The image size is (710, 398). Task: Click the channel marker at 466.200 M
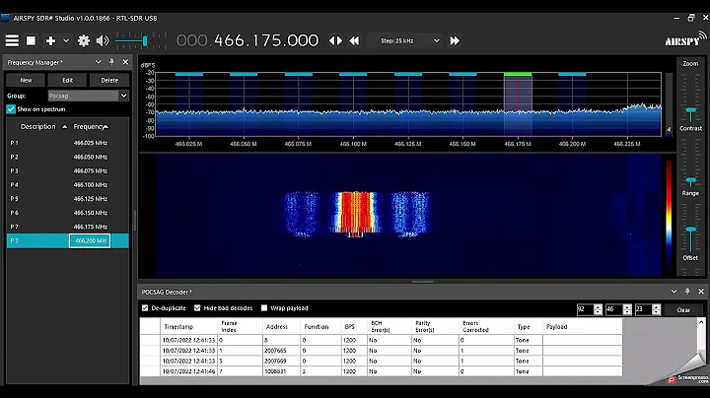pos(572,74)
